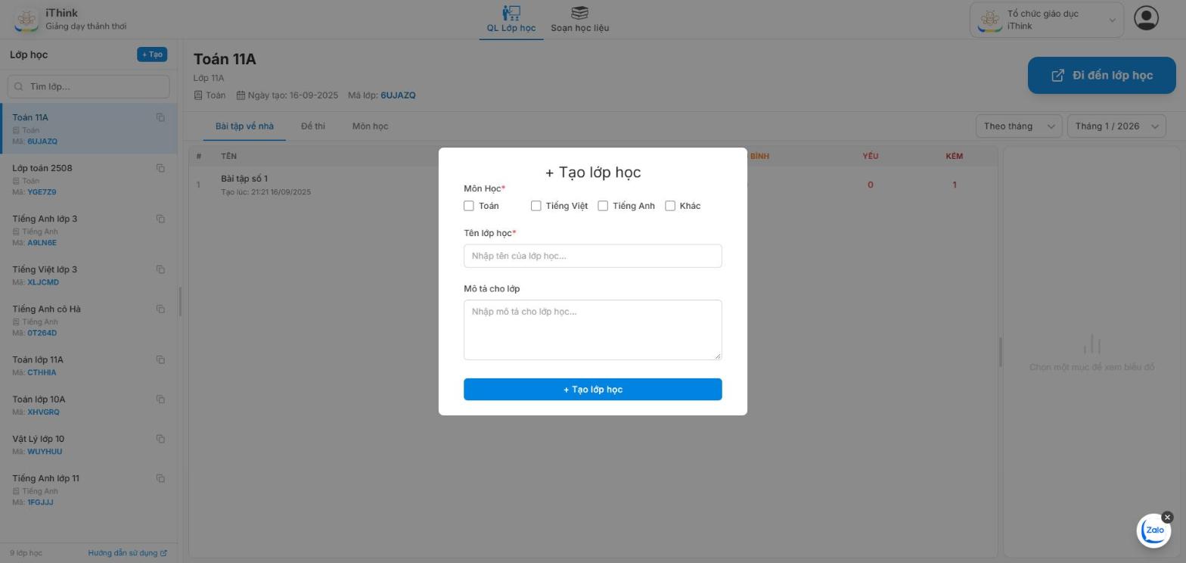Select class Vật Lý lớp 10
The image size is (1186, 563).
click(88, 445)
